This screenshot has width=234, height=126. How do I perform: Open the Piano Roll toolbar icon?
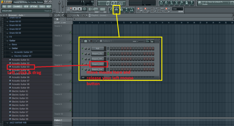(121, 10)
